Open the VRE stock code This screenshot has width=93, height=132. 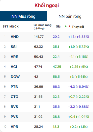[x=14, y=57]
